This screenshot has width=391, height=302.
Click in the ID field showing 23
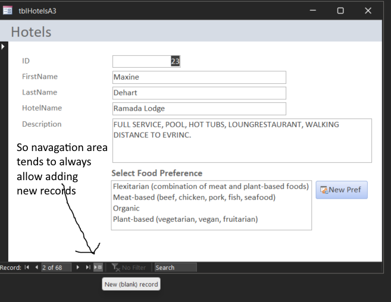[146, 61]
